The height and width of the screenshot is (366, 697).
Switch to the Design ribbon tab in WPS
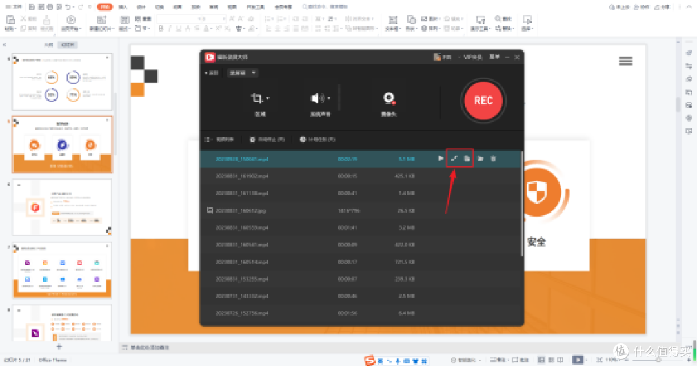click(141, 7)
